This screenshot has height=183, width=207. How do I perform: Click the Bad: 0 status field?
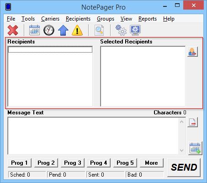point(144,175)
